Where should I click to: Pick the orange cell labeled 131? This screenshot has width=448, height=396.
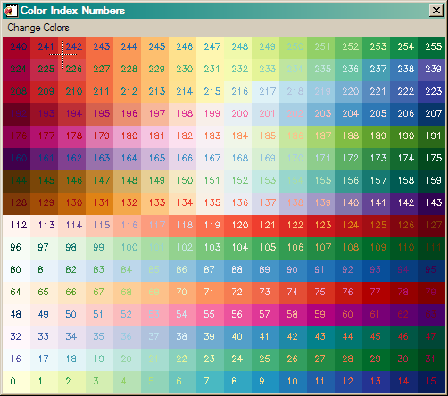(100, 203)
